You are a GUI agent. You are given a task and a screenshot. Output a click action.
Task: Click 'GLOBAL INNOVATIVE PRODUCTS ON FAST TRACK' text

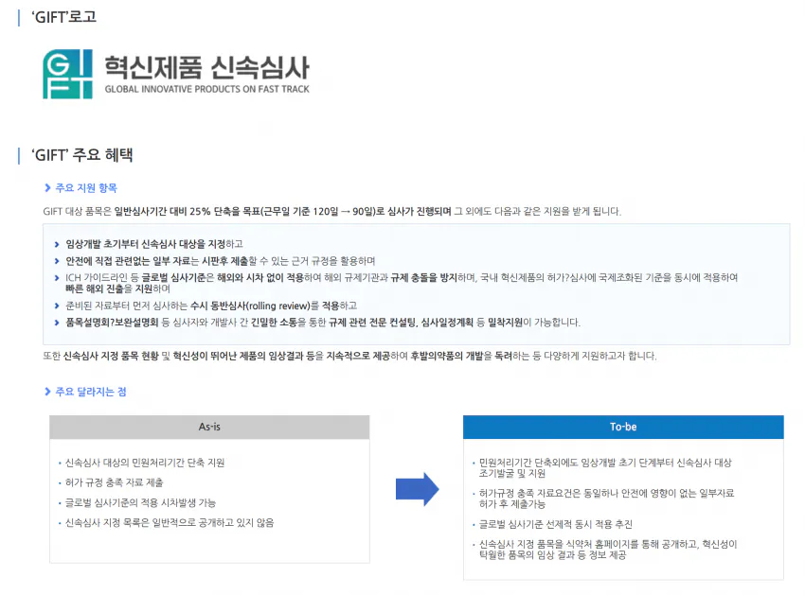click(206, 89)
